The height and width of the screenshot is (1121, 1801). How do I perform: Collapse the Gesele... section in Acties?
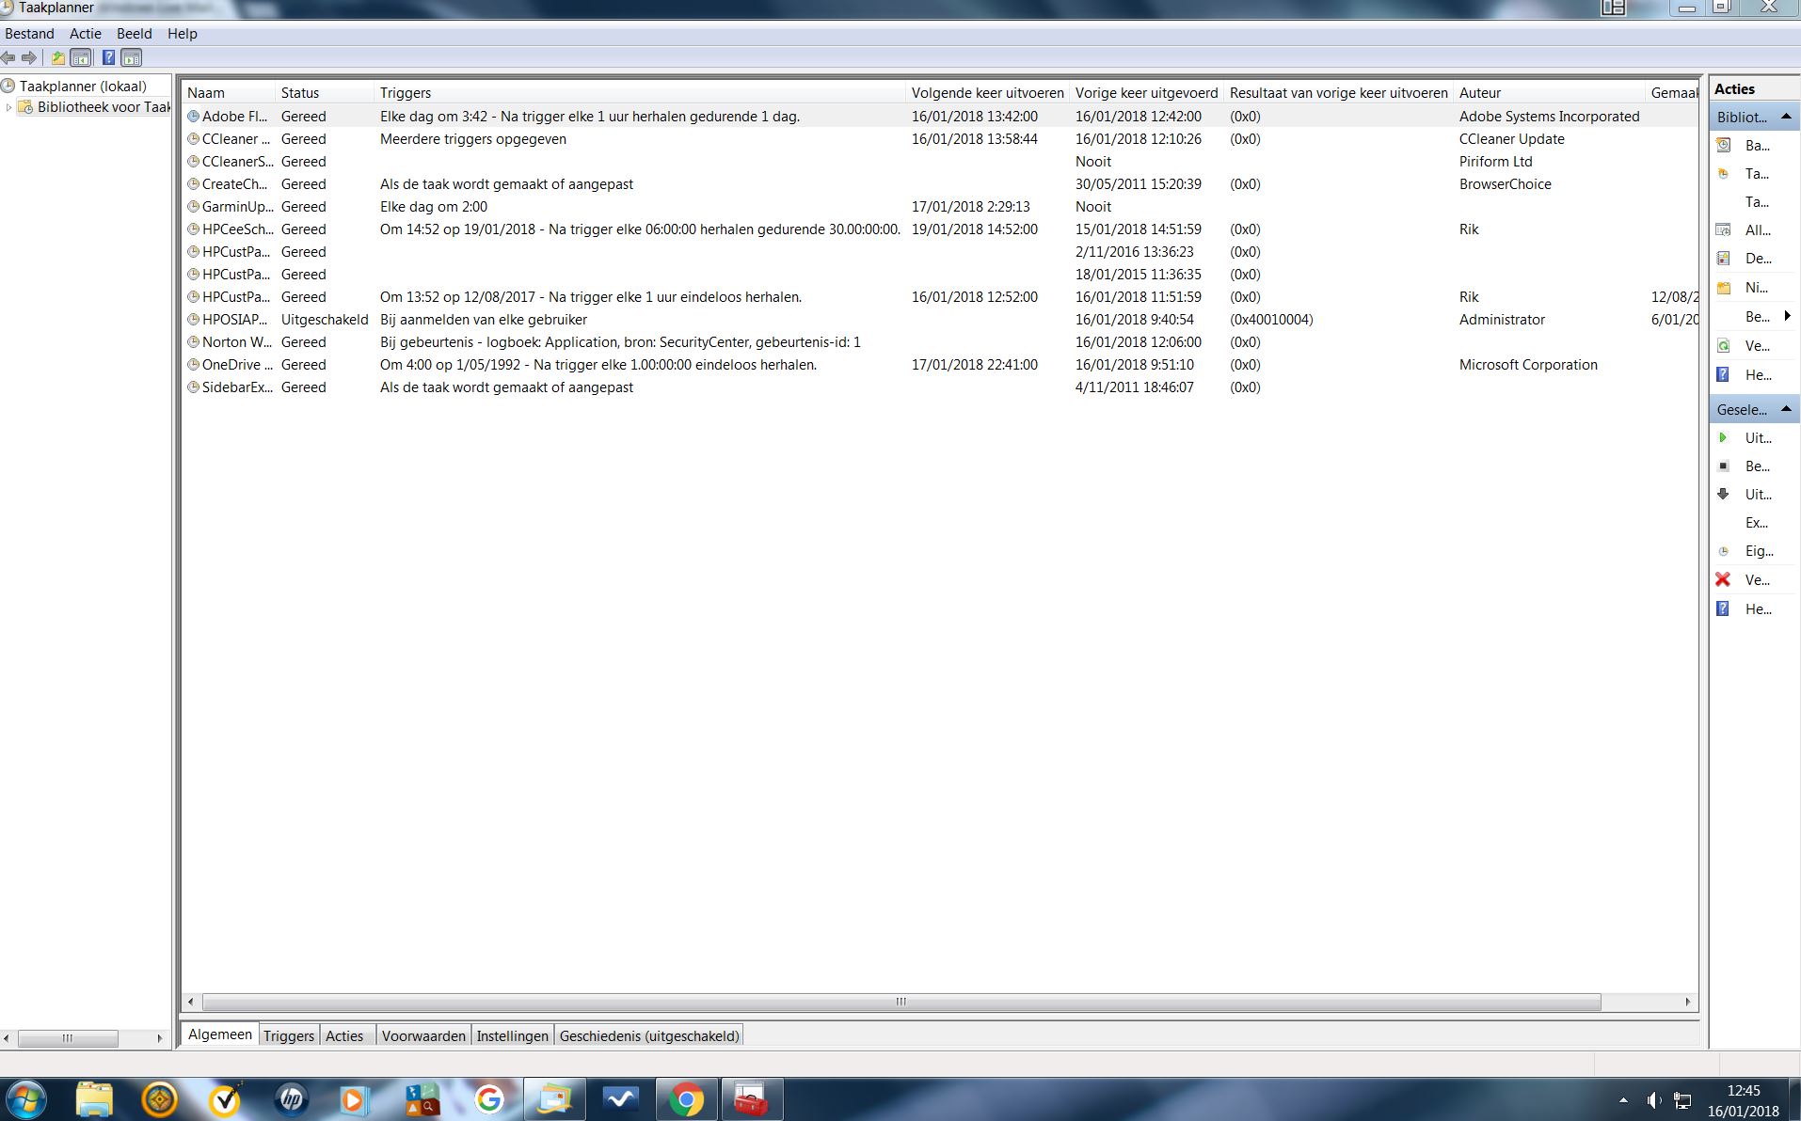[x=1786, y=409]
